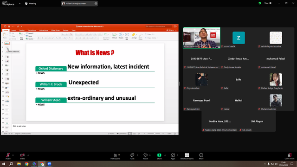Image resolution: width=297 pixels, height=167 pixels.
Task: Open audio options arrow next to Audio
Action: click(13, 155)
